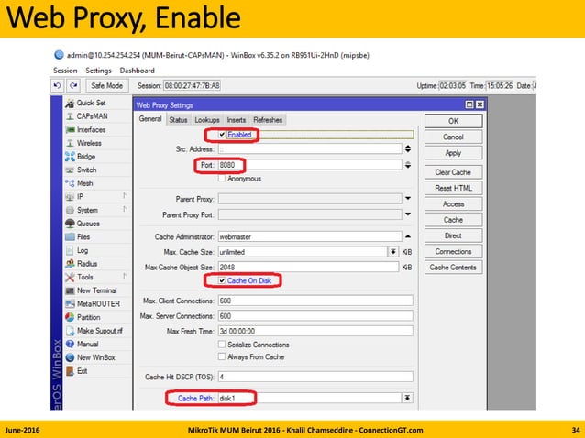Open the Partition pie icon
The height and width of the screenshot is (438, 585).
[x=70, y=317]
